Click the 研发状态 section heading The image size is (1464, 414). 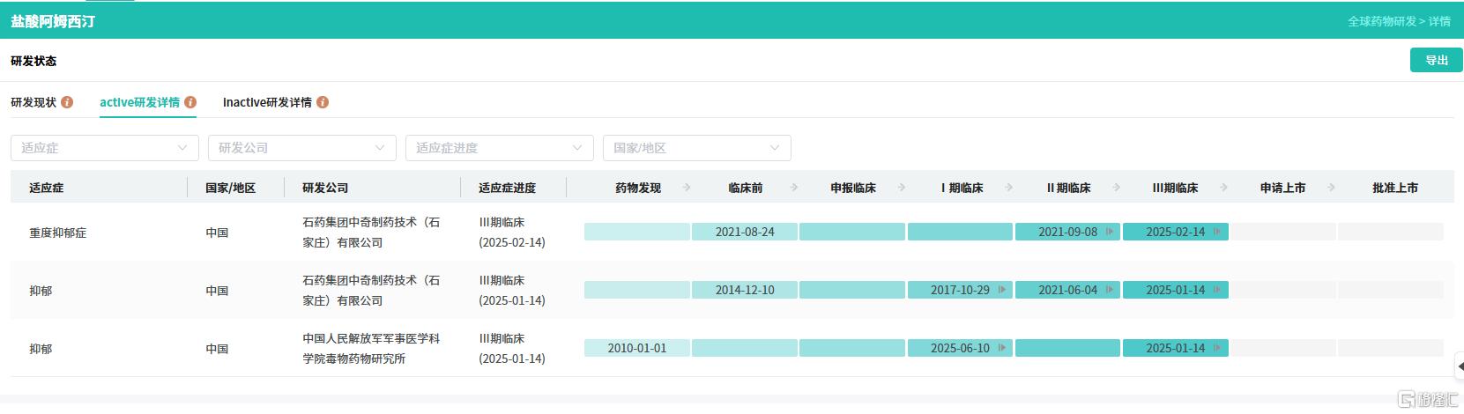[33, 61]
